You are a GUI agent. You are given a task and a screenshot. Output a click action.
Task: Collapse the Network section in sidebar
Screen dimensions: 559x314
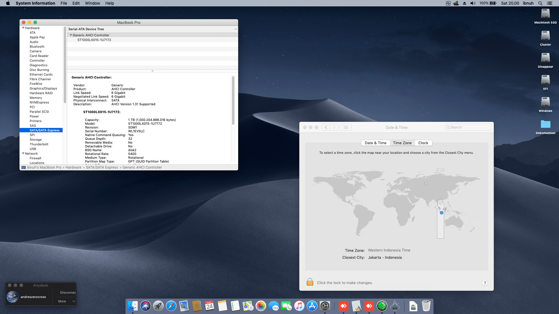(x=23, y=154)
